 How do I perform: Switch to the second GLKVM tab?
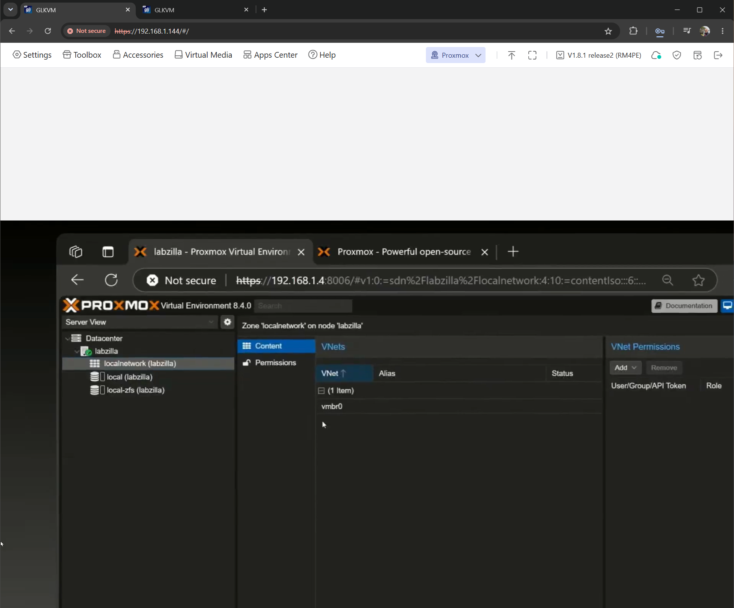pos(195,10)
